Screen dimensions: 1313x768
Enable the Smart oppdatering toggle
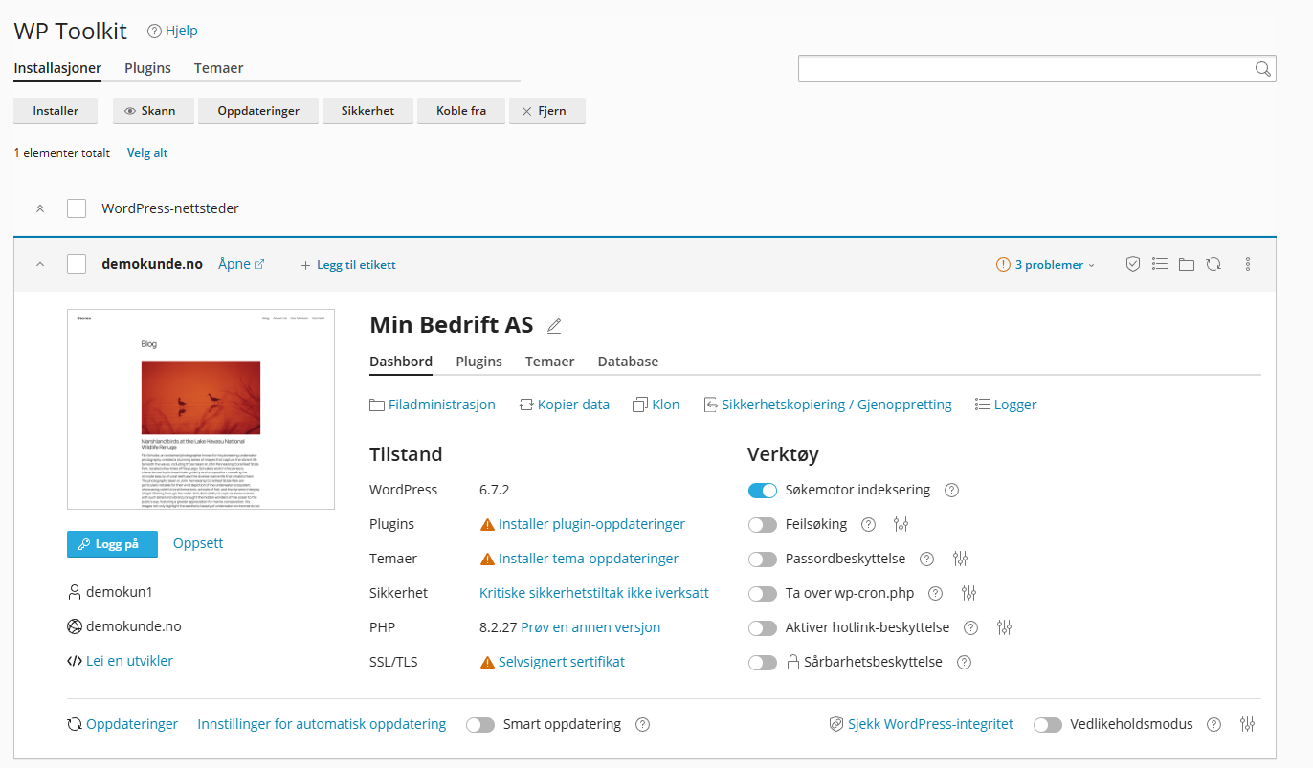click(x=480, y=725)
